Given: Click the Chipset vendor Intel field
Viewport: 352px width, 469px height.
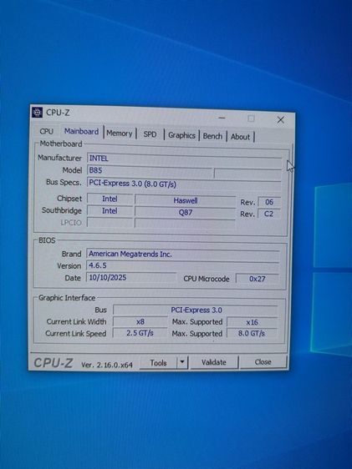Looking at the screenshot, I should pyautogui.click(x=110, y=199).
